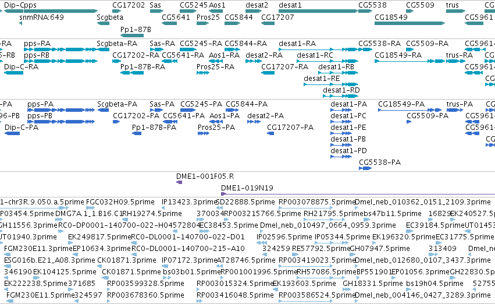495x304 pixels.
Task: Select the GH07947.5prime EST label
Action: coord(380,248)
